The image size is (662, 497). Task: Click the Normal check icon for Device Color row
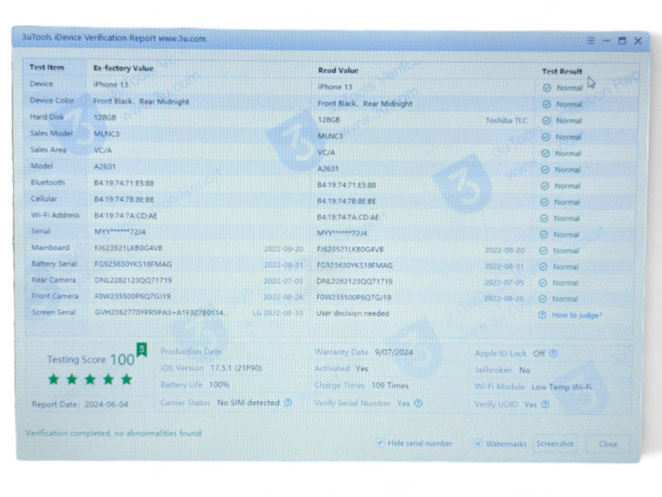(x=546, y=104)
